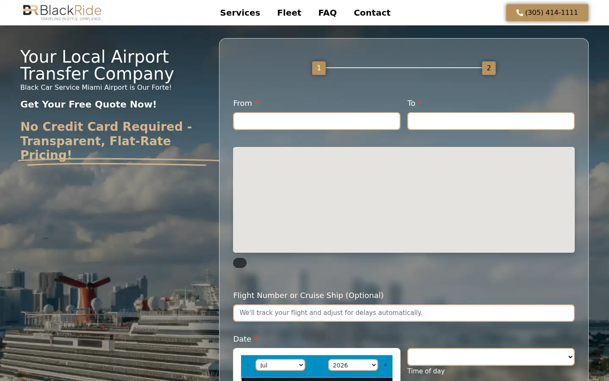Click "Black Car Service Miami Airport" tagline
This screenshot has width=609, height=381.
tap(96, 87)
